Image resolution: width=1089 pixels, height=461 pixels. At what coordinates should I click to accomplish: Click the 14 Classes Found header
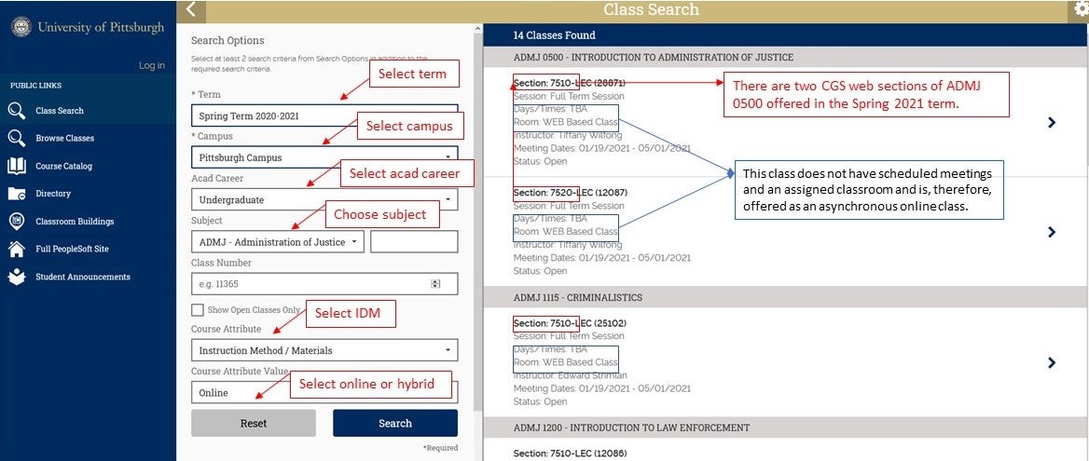click(554, 35)
